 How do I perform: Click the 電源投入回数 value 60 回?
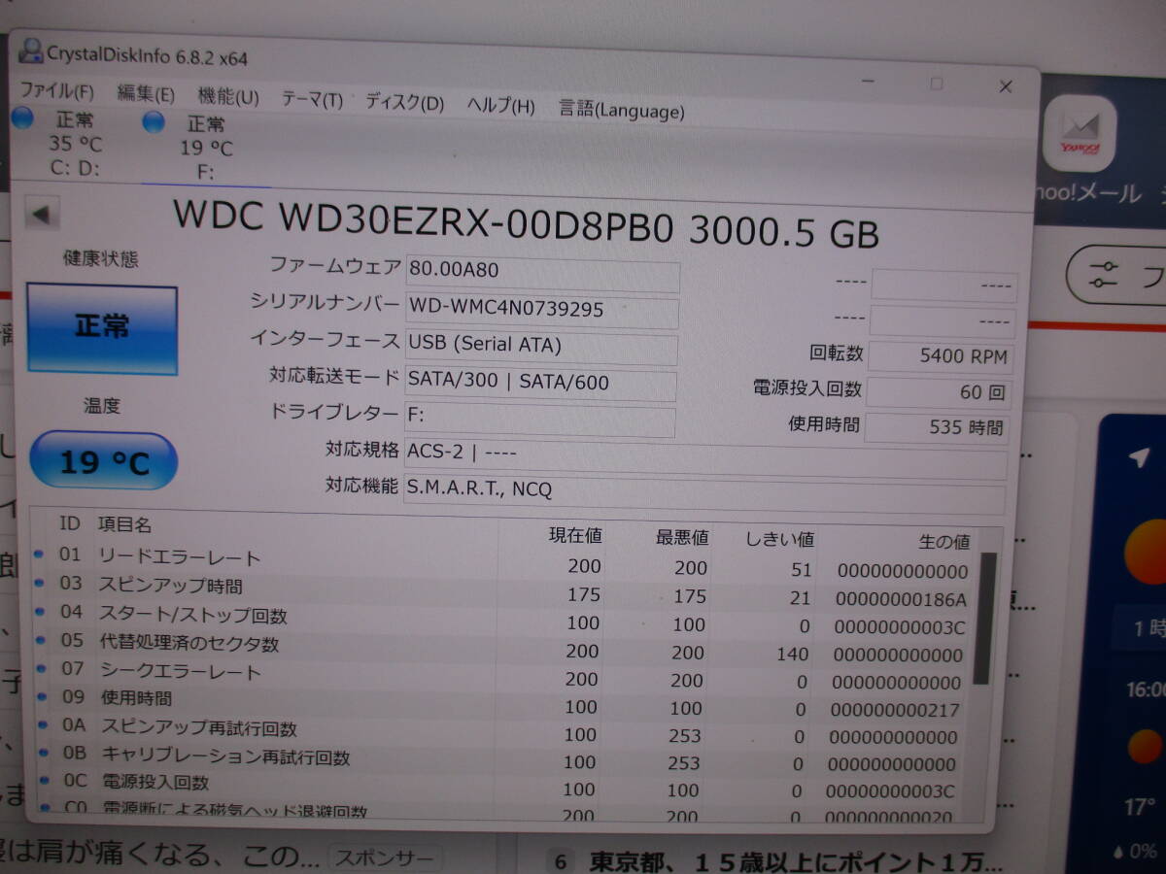pyautogui.click(x=939, y=393)
